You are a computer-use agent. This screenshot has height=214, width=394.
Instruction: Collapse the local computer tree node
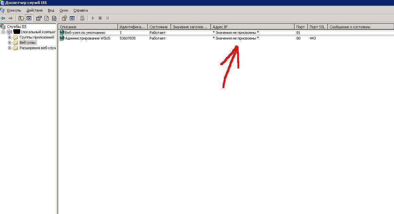[x=3, y=32]
